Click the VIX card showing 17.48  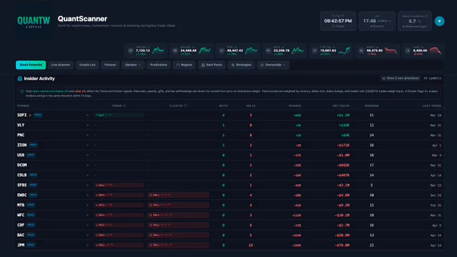coord(377,21)
